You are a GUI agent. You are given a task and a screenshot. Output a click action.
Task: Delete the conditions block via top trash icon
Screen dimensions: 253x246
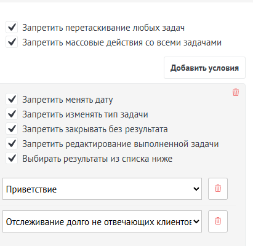(236, 92)
